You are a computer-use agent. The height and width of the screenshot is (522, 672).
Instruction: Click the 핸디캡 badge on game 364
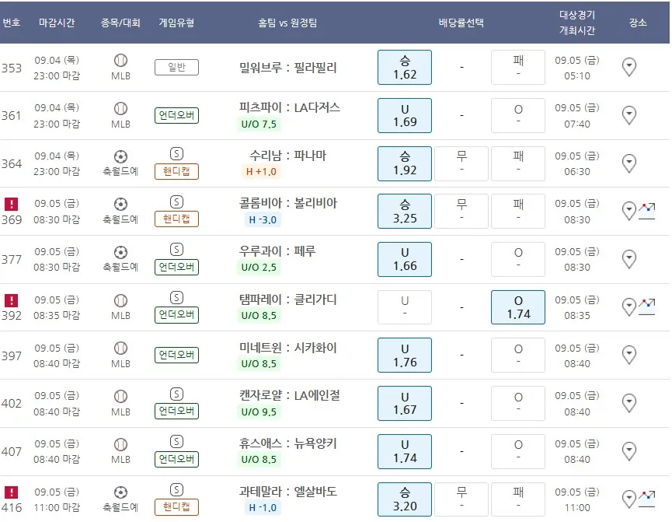tap(176, 171)
